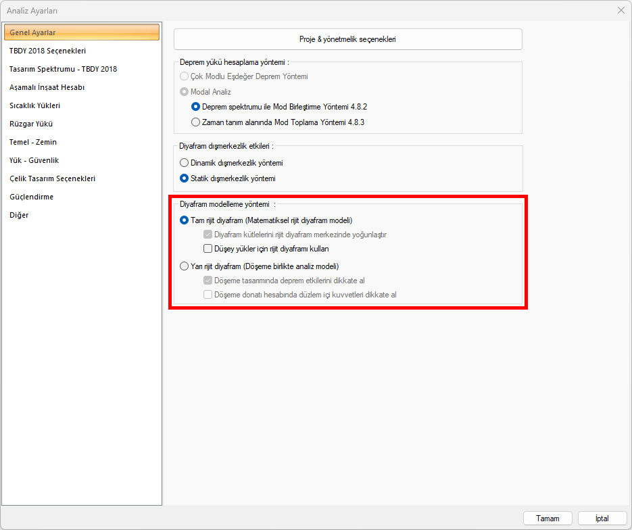Click the Diyafram modelleme yöntemi label
Screen dimensions: 632x530
(x=227, y=204)
